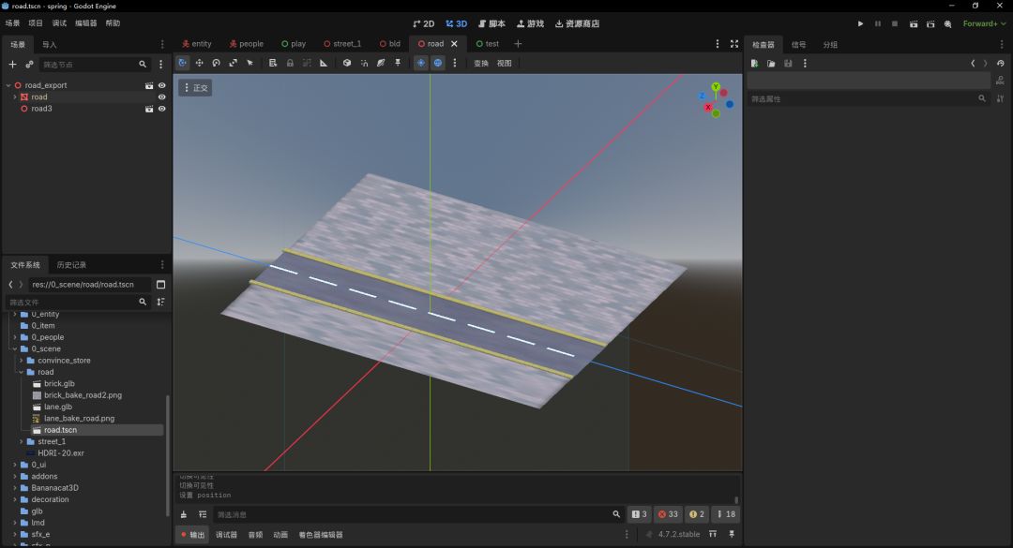Image resolution: width=1013 pixels, height=548 pixels.
Task: Select brick_bake_road2.png in the file list
Action: click(83, 395)
